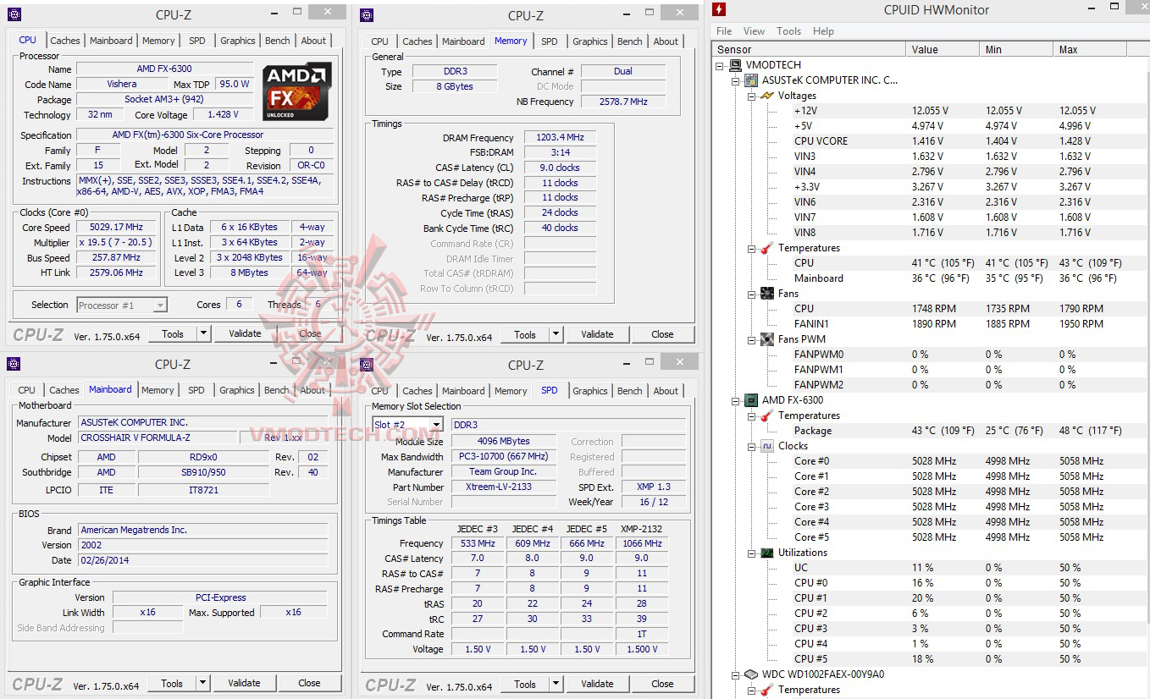Select the Package temperature row

[932, 431]
